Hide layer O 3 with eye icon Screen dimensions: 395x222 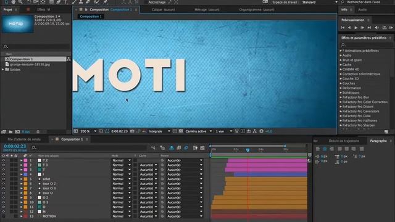3,202
